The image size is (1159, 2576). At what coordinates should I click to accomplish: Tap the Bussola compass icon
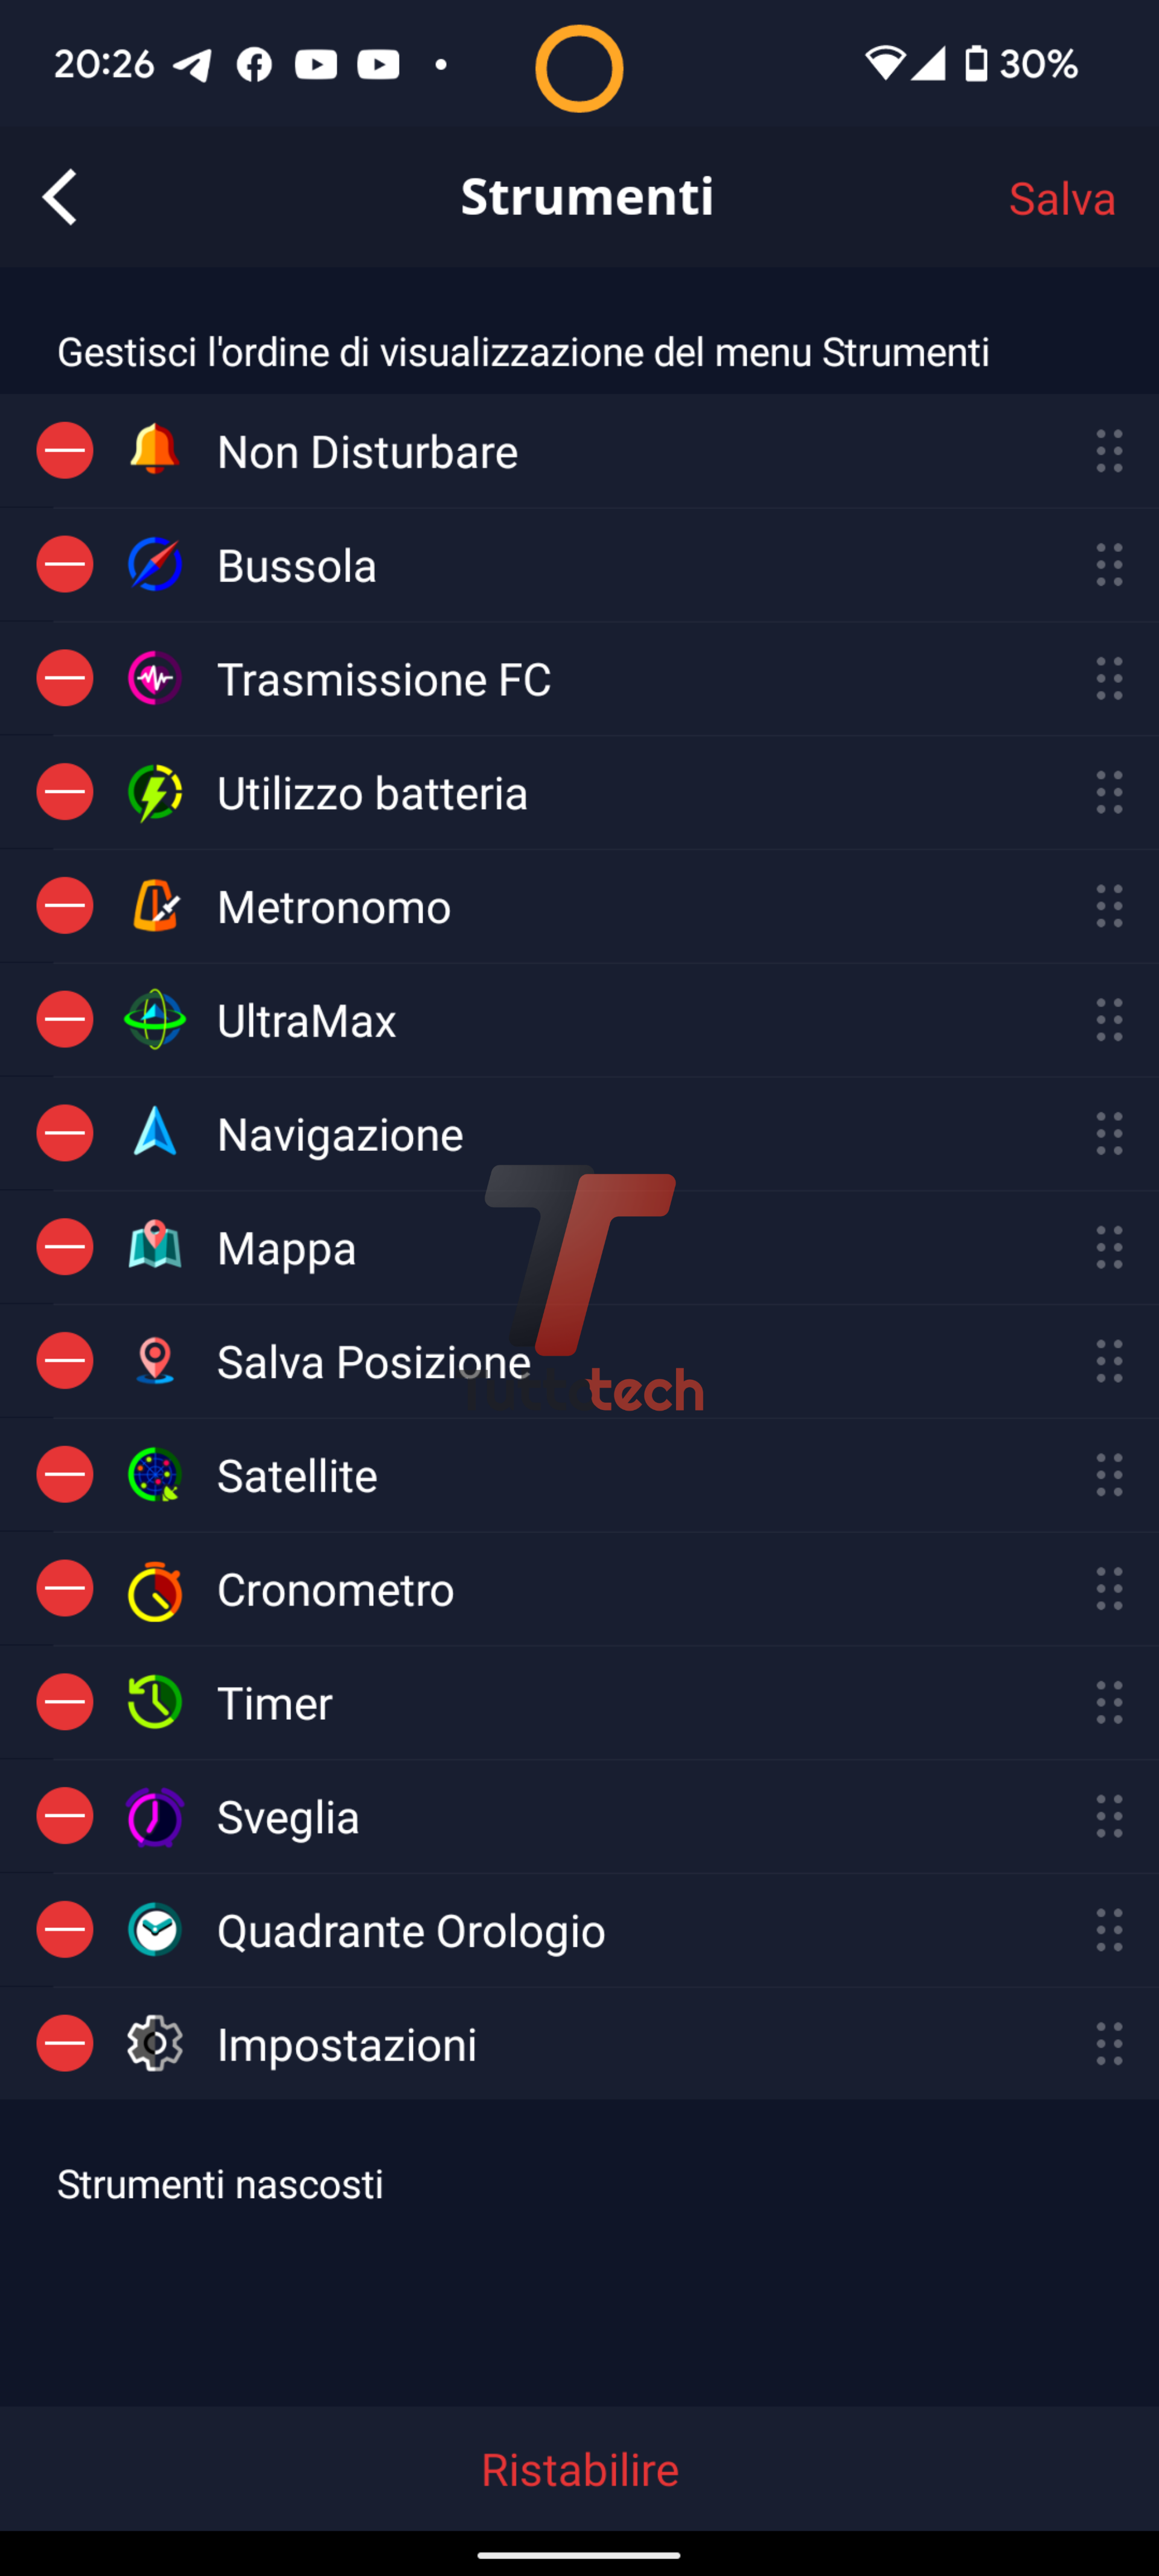click(155, 565)
